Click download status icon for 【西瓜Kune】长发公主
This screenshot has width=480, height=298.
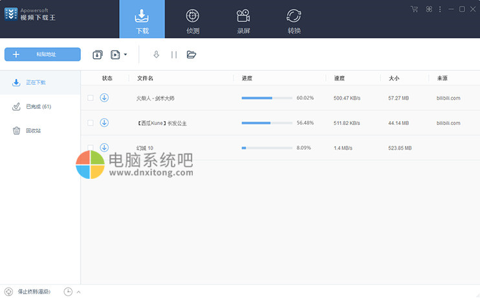tap(104, 122)
